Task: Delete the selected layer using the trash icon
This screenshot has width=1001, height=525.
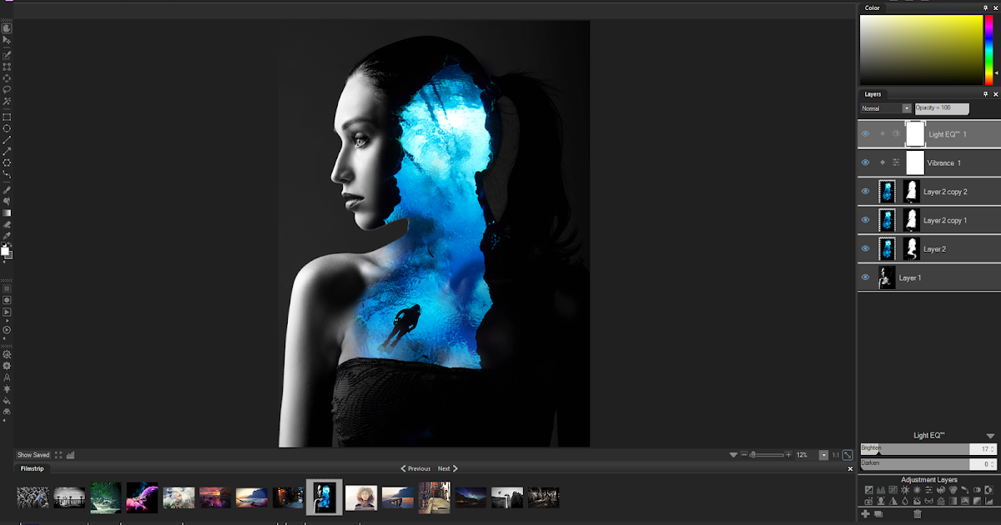Action: (917, 514)
